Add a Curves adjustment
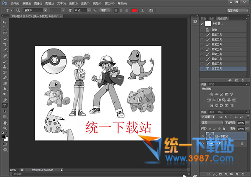This screenshot has width=251, height=177. [222, 94]
